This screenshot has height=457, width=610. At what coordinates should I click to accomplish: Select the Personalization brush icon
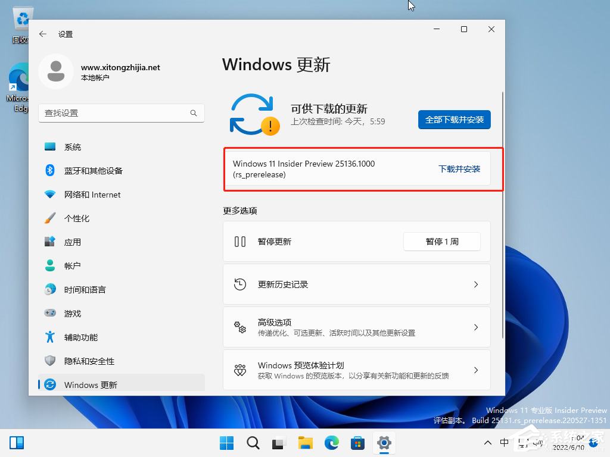[50, 218]
